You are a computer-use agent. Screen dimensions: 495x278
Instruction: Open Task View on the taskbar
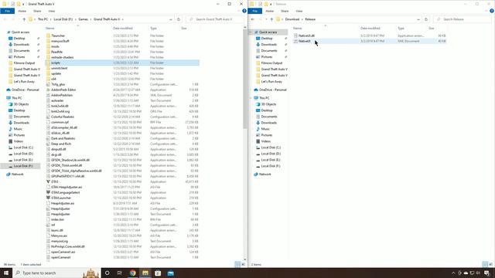tap(120, 273)
